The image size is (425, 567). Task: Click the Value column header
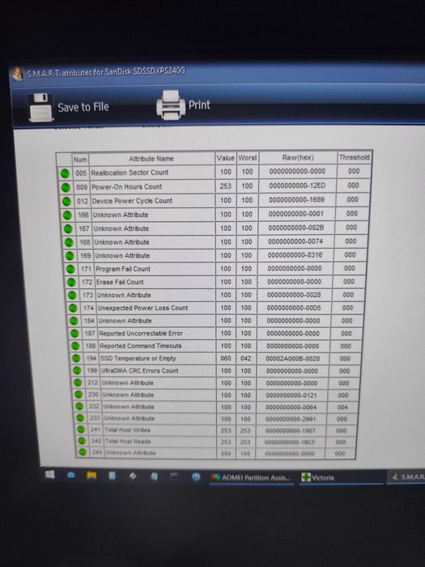226,158
